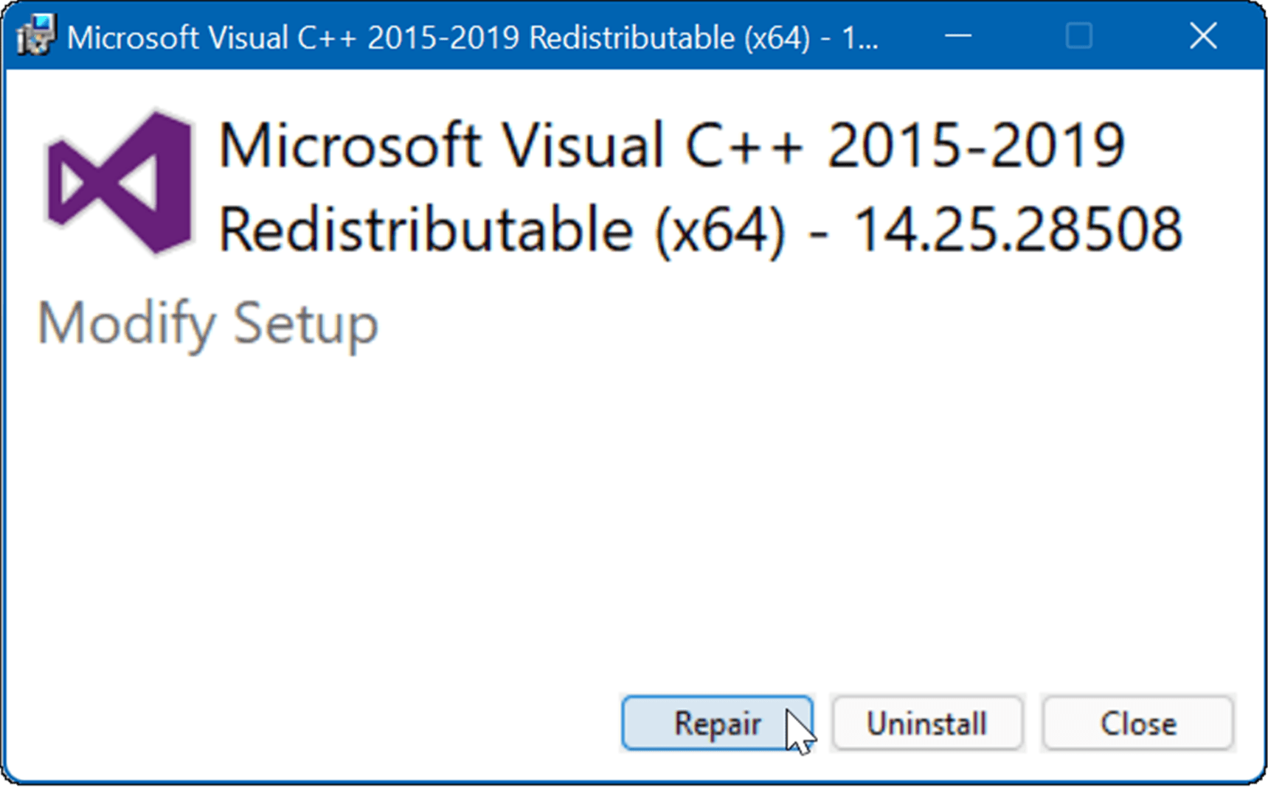
Task: Dismiss the dialog with the Close button
Action: (1137, 723)
